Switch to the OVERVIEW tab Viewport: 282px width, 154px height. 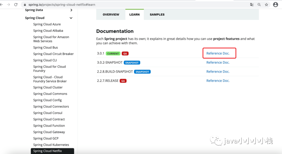point(111,15)
